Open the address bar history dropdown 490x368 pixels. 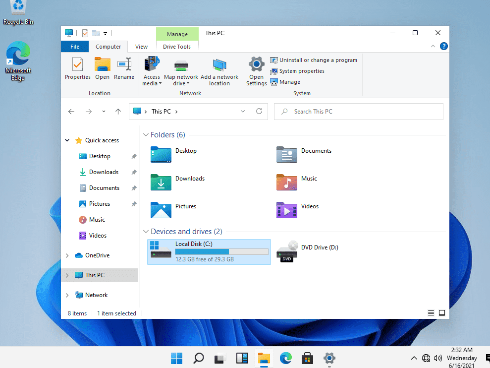[x=242, y=112]
